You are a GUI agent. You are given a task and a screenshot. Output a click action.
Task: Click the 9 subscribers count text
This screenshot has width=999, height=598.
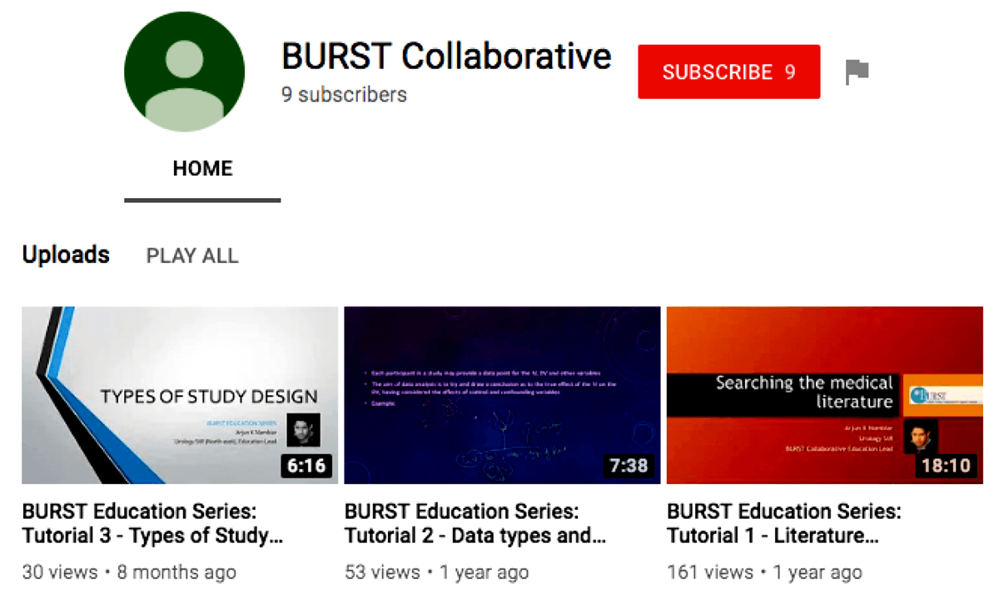click(344, 95)
